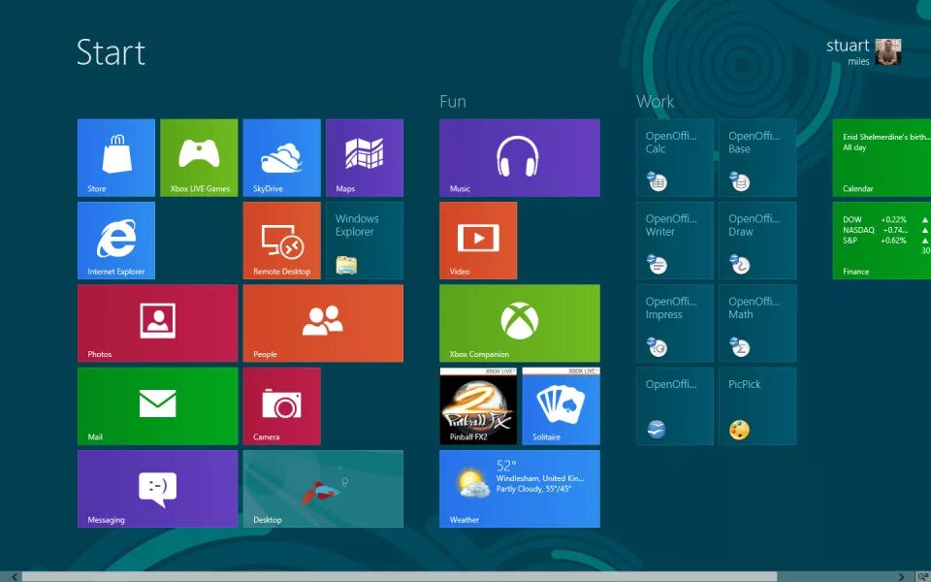This screenshot has width=931, height=582.
Task: Open Mail
Action: click(156, 405)
